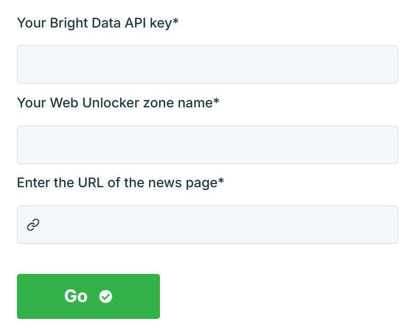Click the required asterisk after API key label

(x=176, y=23)
